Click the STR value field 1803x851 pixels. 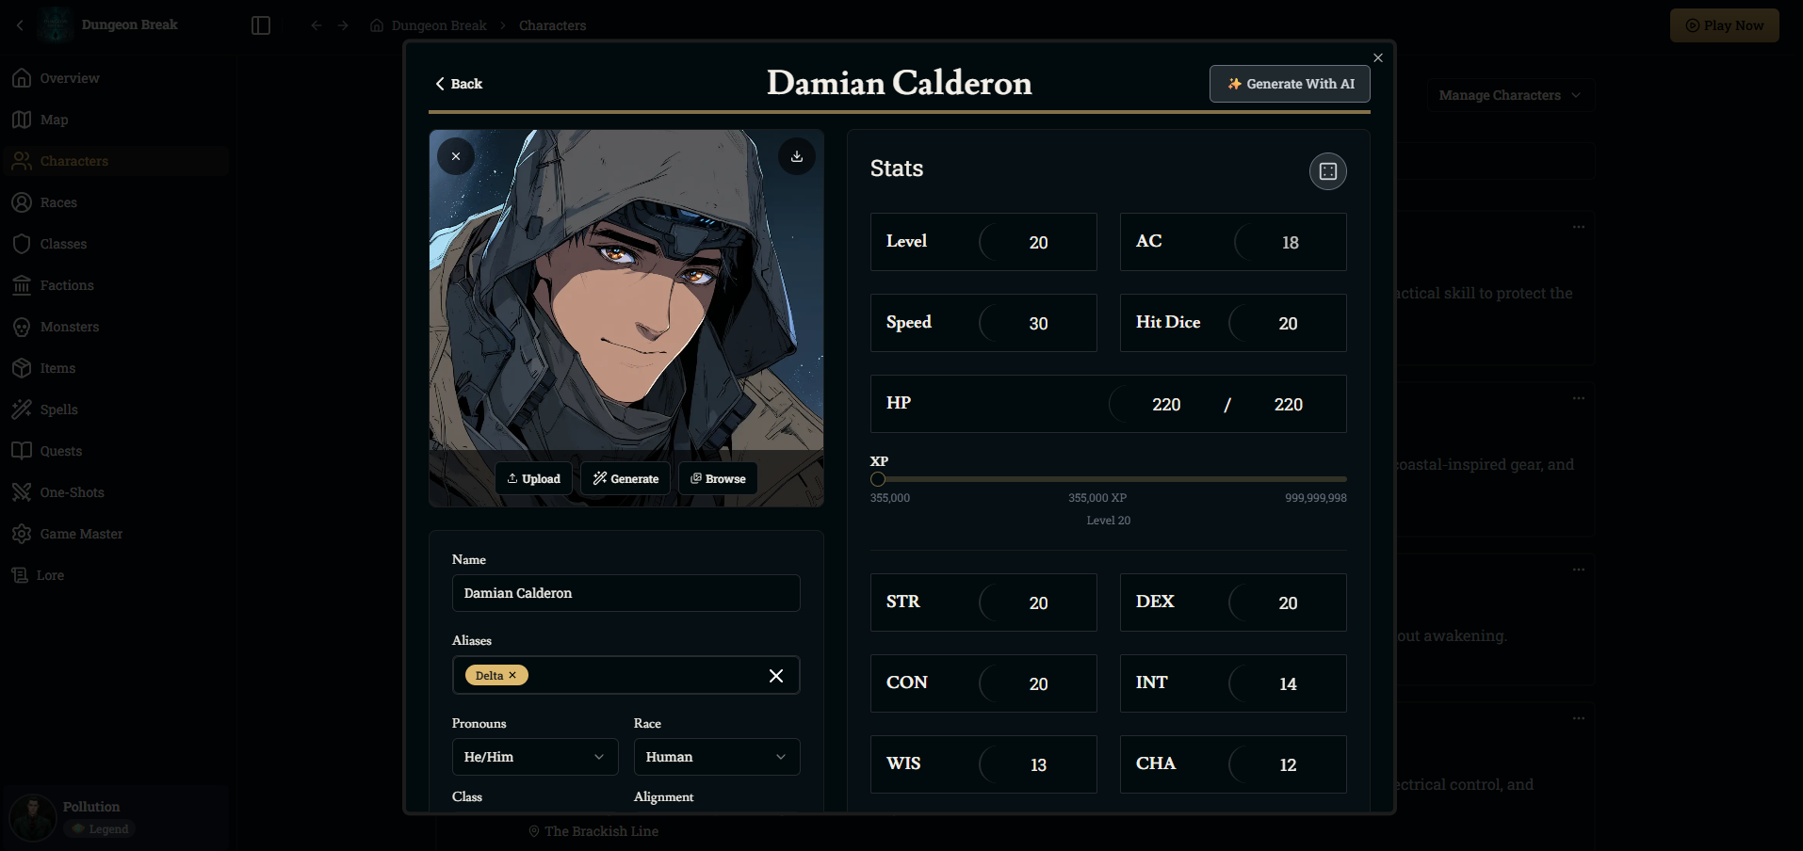click(1037, 603)
